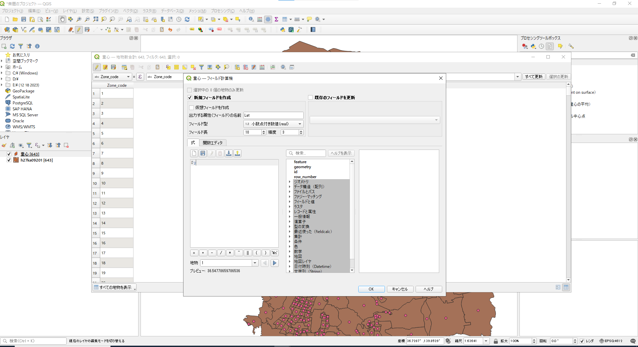638x347 pixels.
Task: Click the statistical summary sigma icon
Action: (x=276, y=19)
